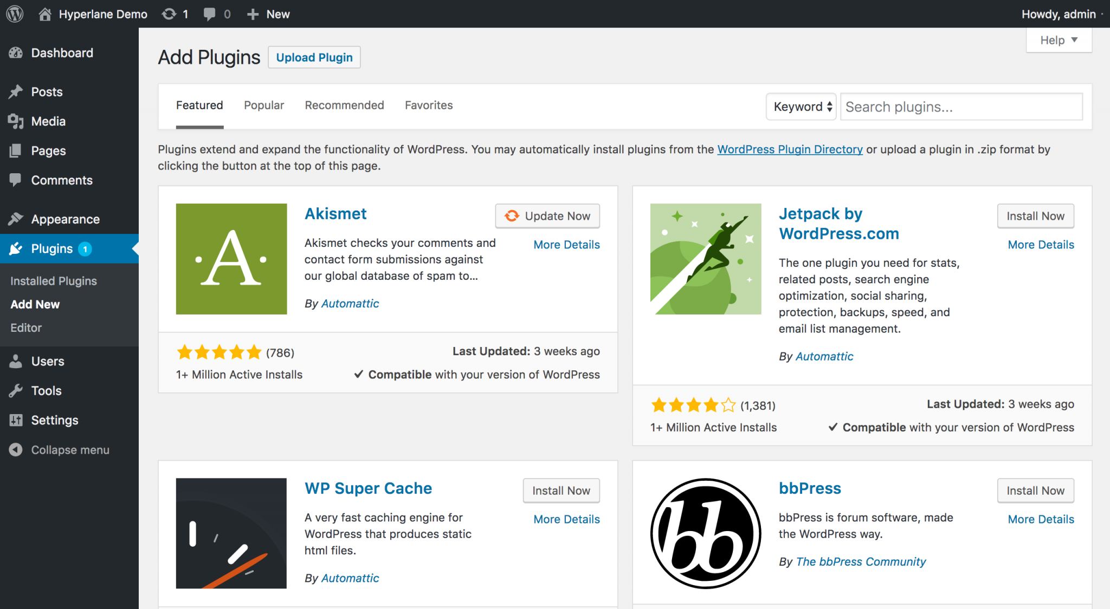Image resolution: width=1110 pixels, height=609 pixels.
Task: Click More Details link for Akismet
Action: pos(566,245)
